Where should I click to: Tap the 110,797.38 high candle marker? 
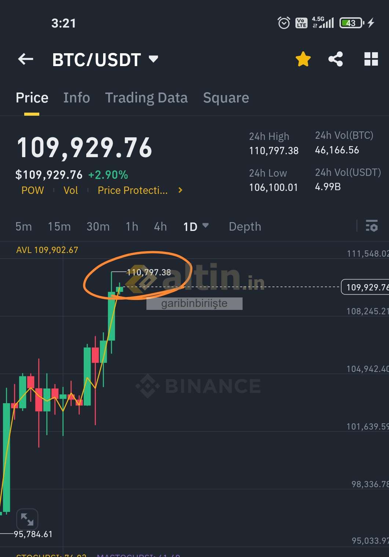tap(149, 272)
